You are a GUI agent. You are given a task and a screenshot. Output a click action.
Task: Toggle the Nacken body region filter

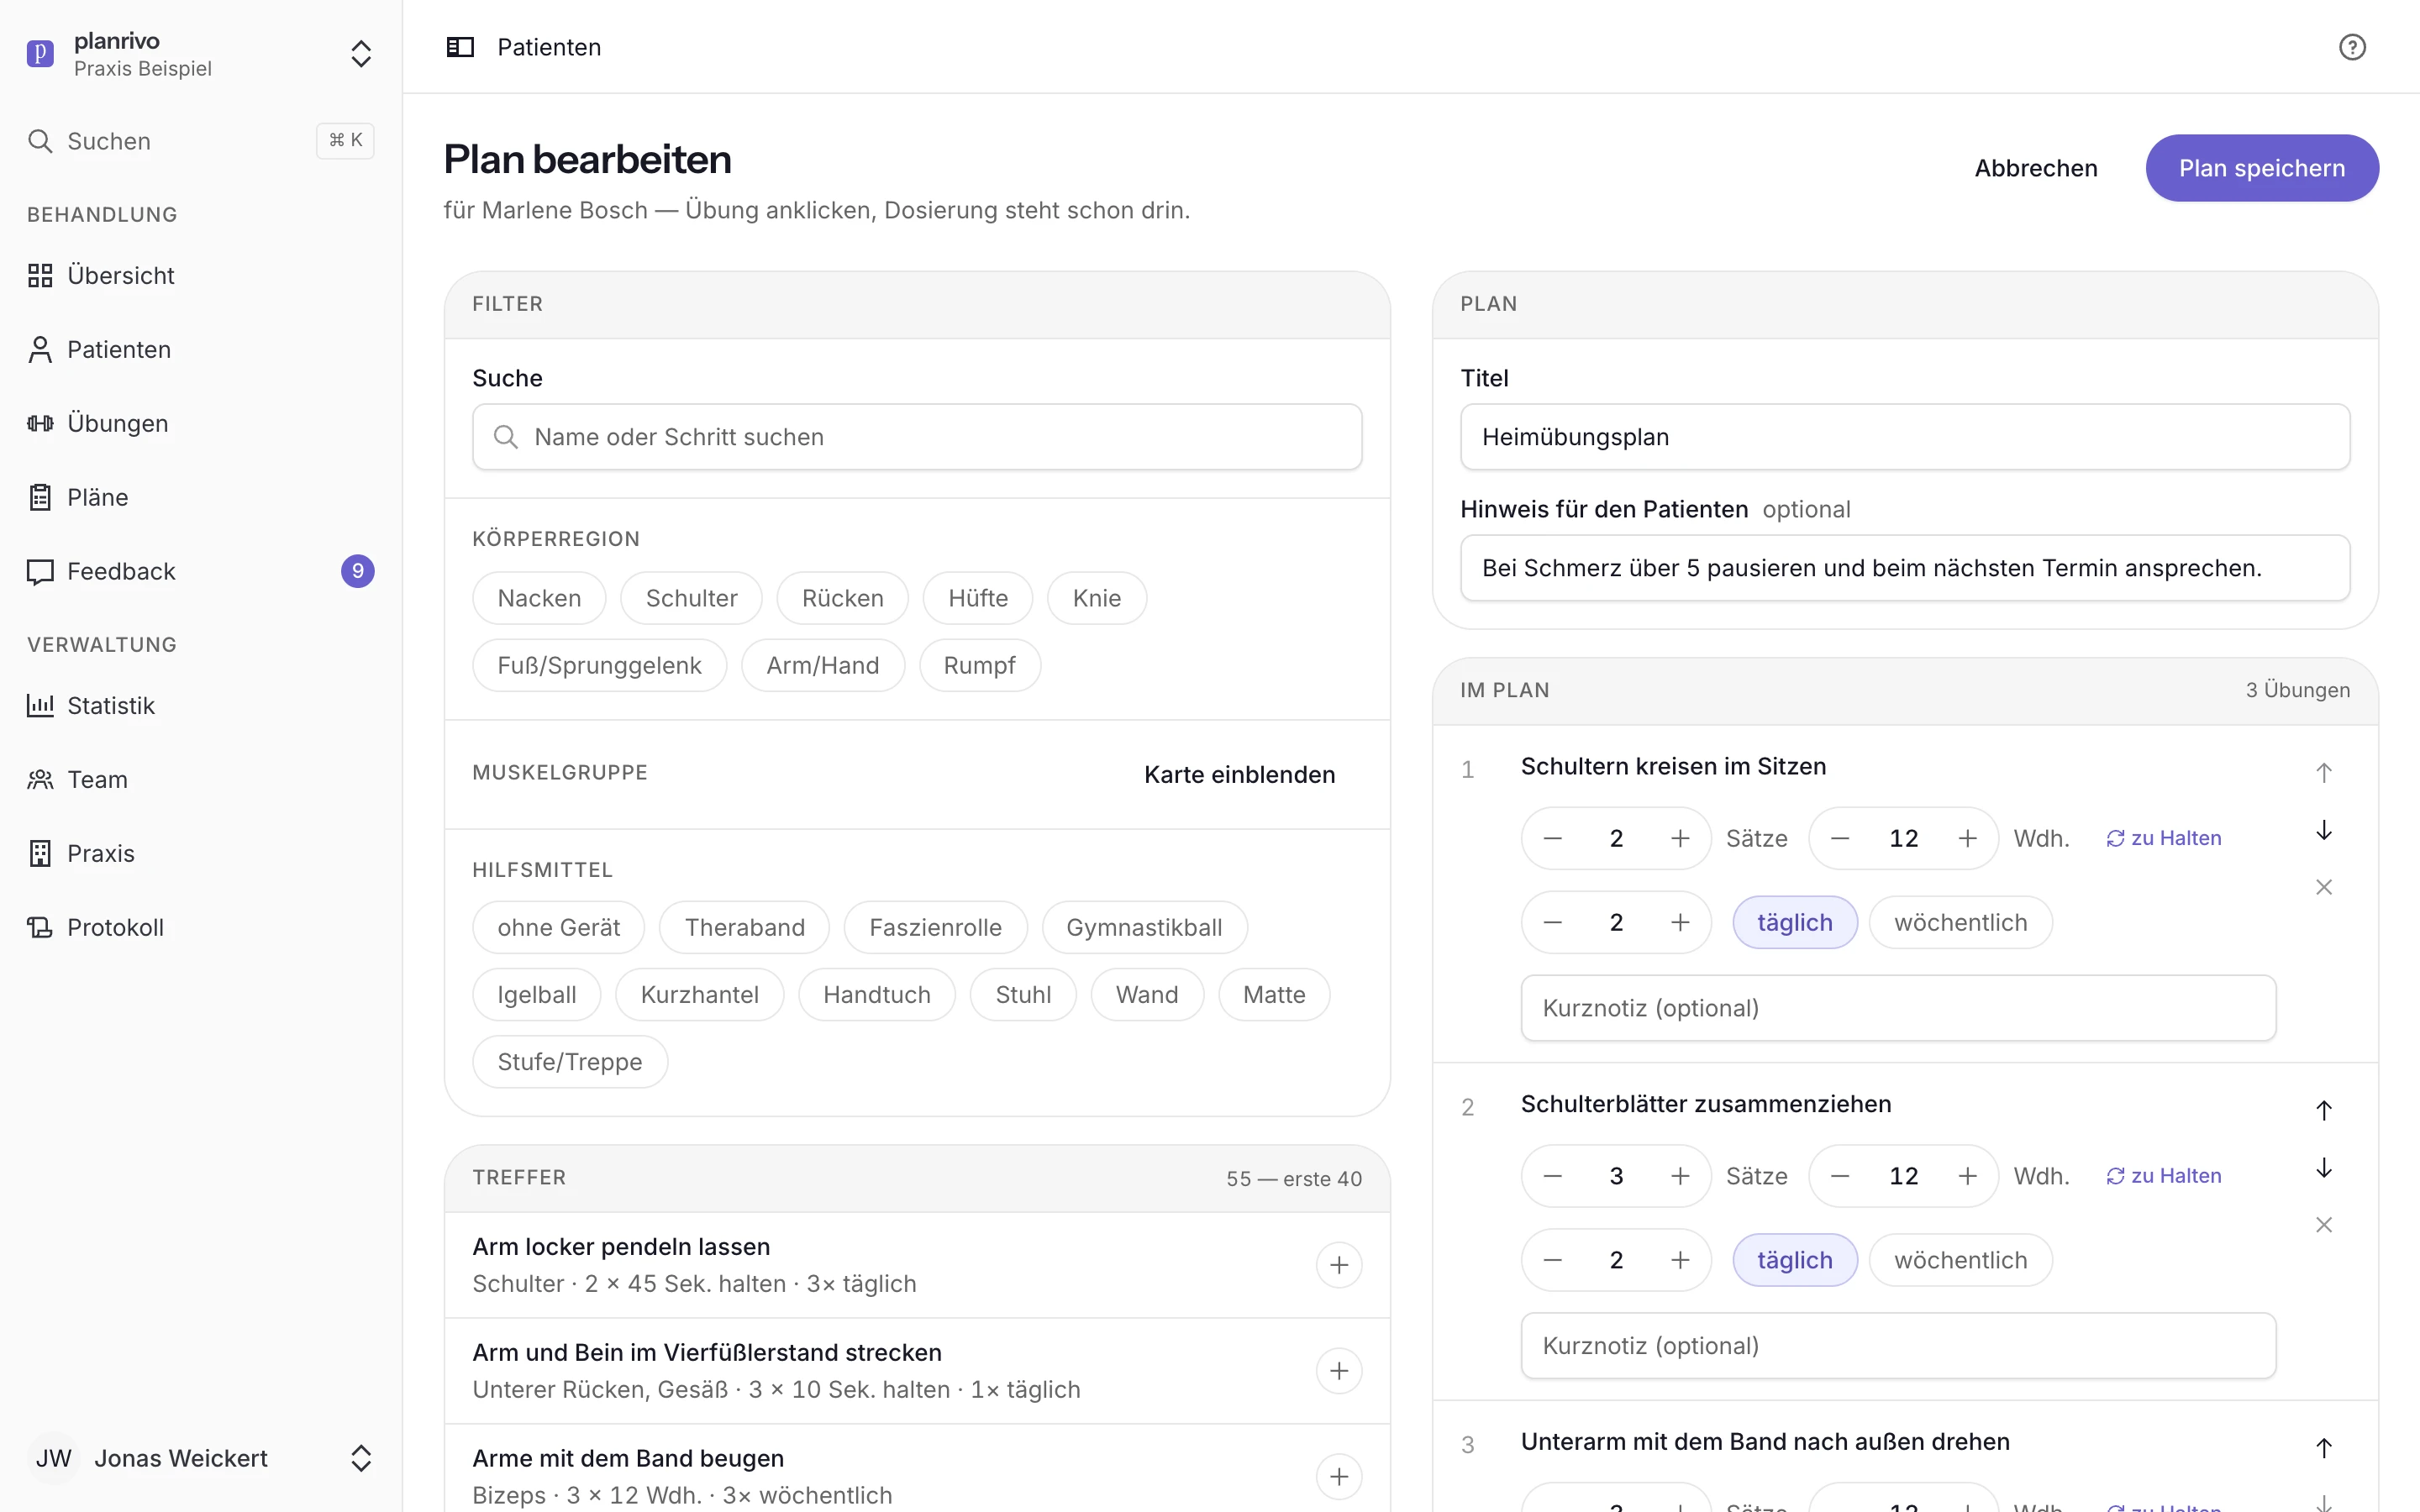[x=539, y=598]
